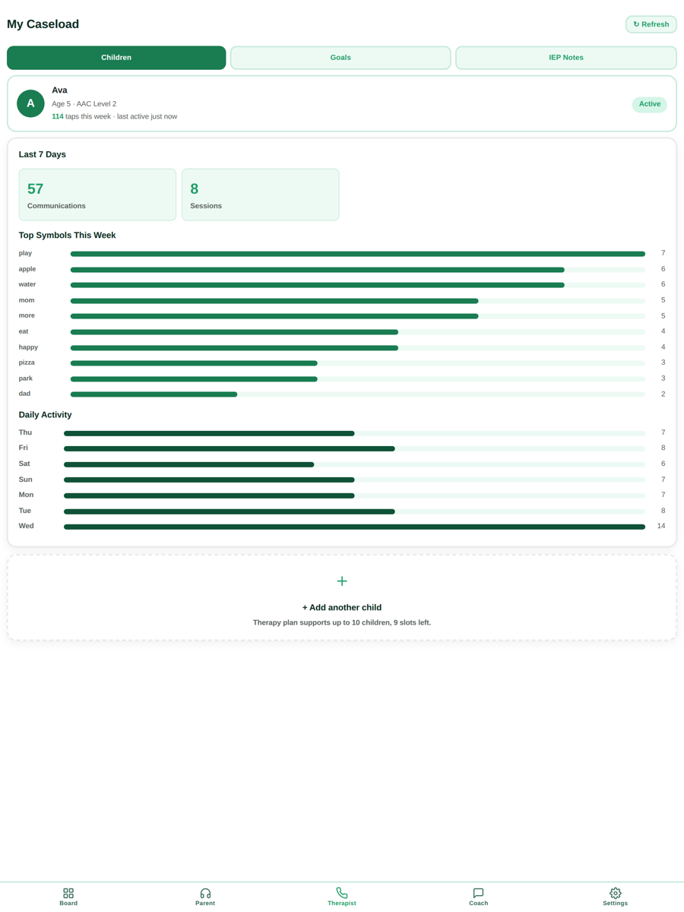
Task: Click the '114' taps count text
Action: pos(58,116)
